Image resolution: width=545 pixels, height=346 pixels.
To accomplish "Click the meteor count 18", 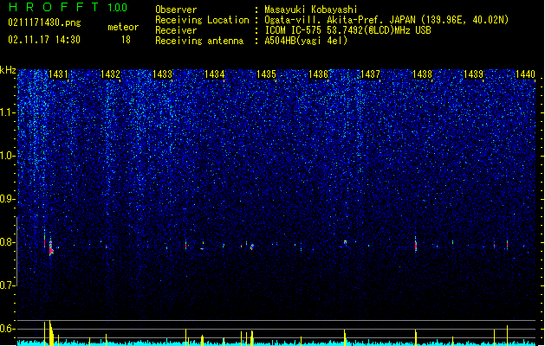I will 127,40.
